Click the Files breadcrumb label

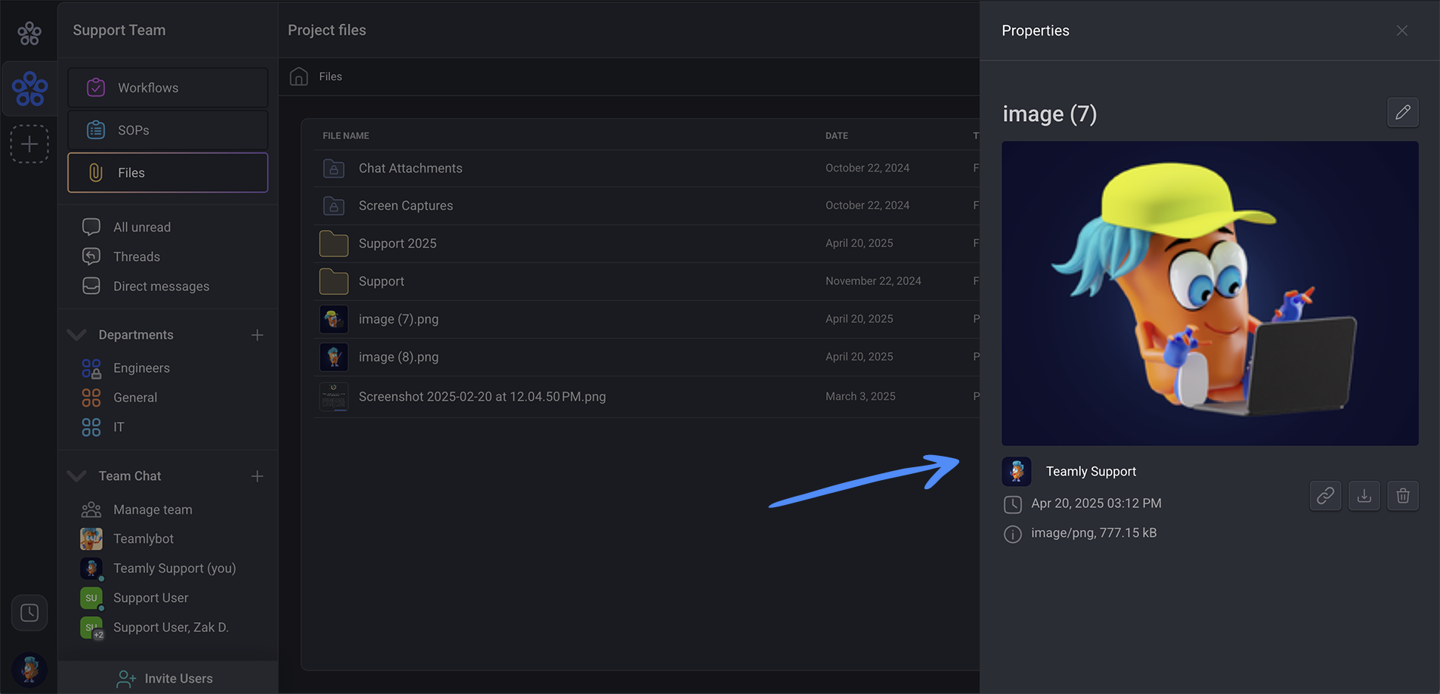(x=330, y=76)
